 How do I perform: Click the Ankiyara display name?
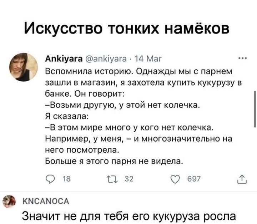pos(58,58)
